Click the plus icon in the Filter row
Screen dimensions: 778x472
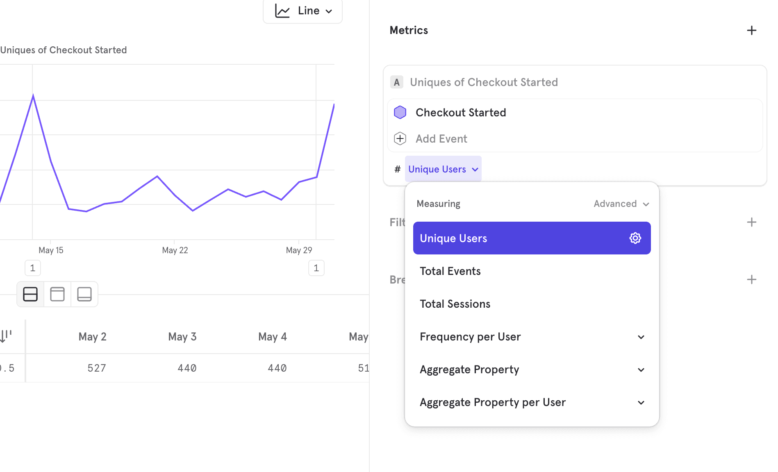[x=751, y=222]
